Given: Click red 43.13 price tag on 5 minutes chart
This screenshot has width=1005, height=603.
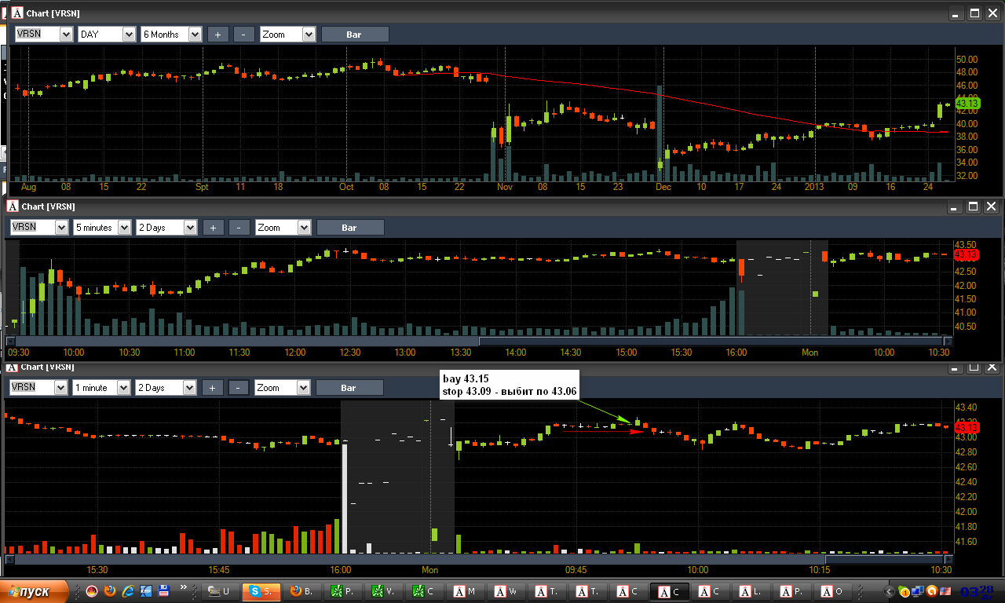Looking at the screenshot, I should pyautogui.click(x=966, y=255).
